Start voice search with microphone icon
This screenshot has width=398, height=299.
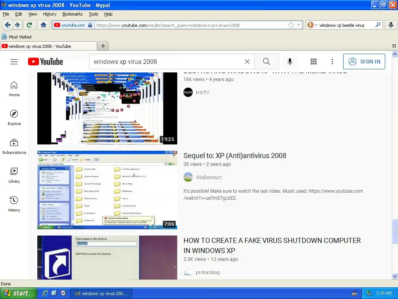[x=290, y=62]
